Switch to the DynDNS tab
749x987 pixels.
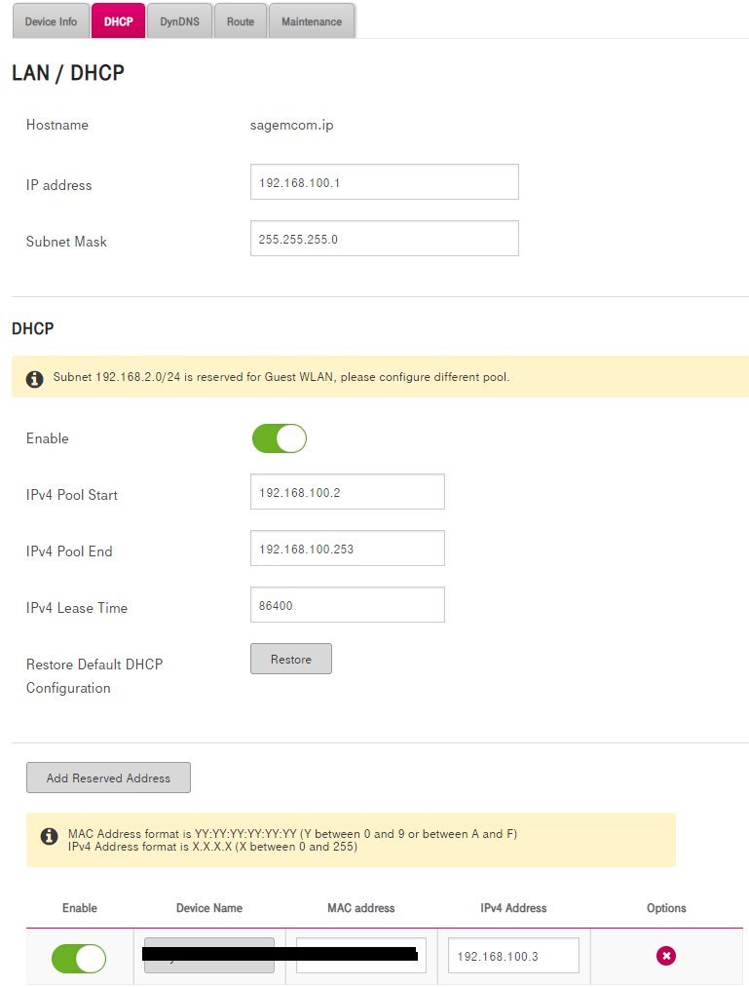click(179, 21)
